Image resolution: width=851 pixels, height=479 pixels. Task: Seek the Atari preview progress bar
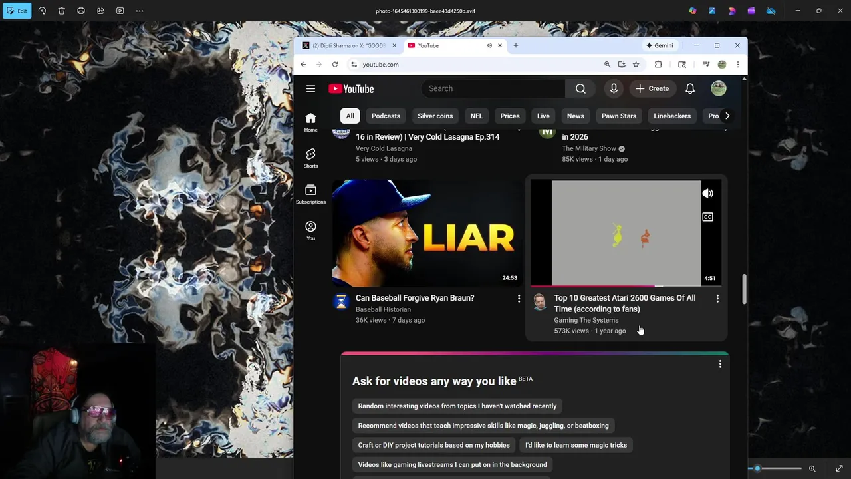click(x=626, y=286)
